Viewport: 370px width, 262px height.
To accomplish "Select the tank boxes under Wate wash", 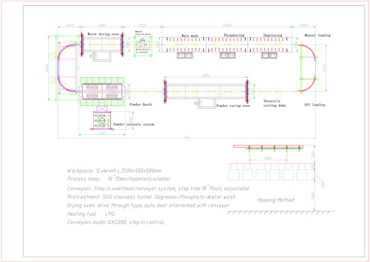I will tap(184, 56).
